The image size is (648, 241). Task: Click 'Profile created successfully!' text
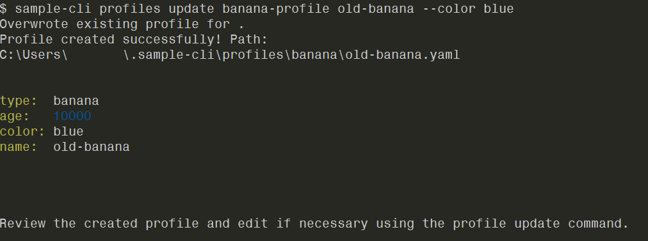[x=111, y=40]
